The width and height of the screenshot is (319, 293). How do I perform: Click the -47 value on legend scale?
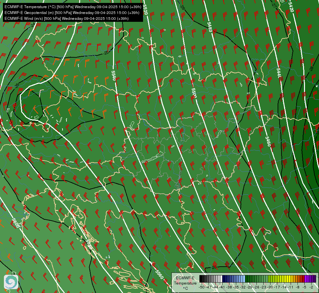pyautogui.click(x=209, y=287)
